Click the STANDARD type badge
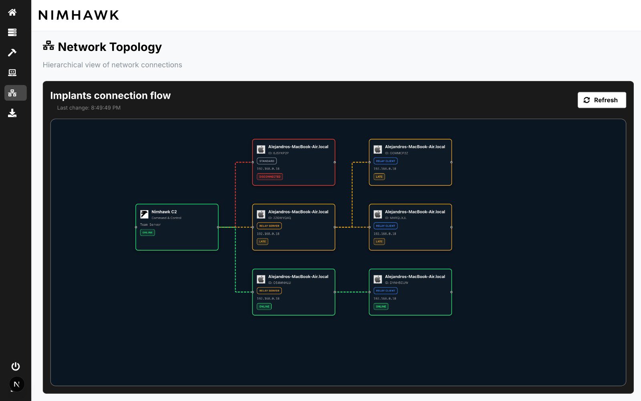This screenshot has height=401, width=641. [x=267, y=161]
